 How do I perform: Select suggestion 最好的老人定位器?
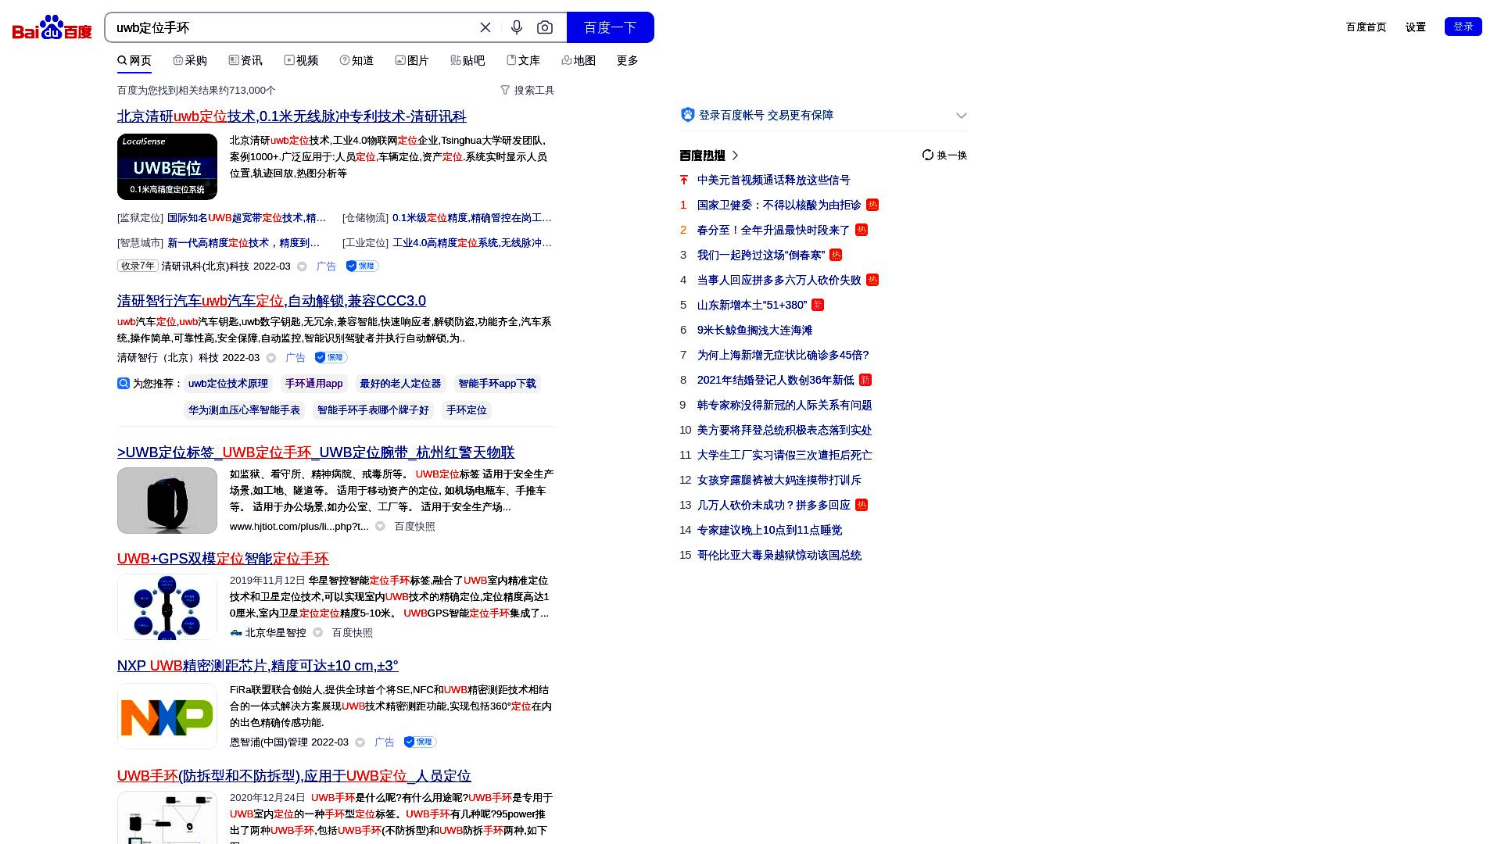point(400,384)
